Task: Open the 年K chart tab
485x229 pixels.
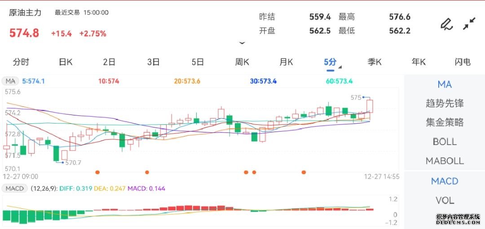Action: (419, 62)
